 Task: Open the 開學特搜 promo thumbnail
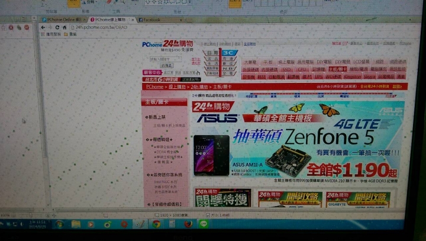[x=223, y=198]
